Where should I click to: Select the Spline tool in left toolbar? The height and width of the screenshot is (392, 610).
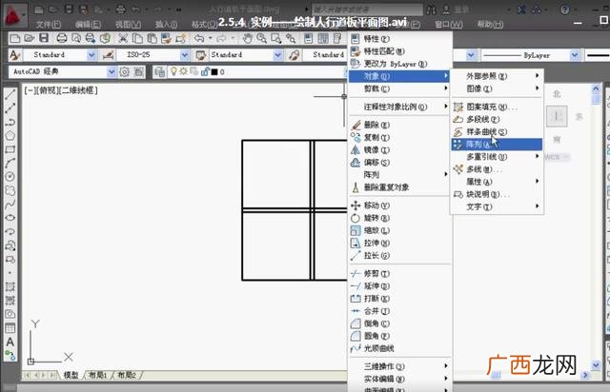pos(10,204)
